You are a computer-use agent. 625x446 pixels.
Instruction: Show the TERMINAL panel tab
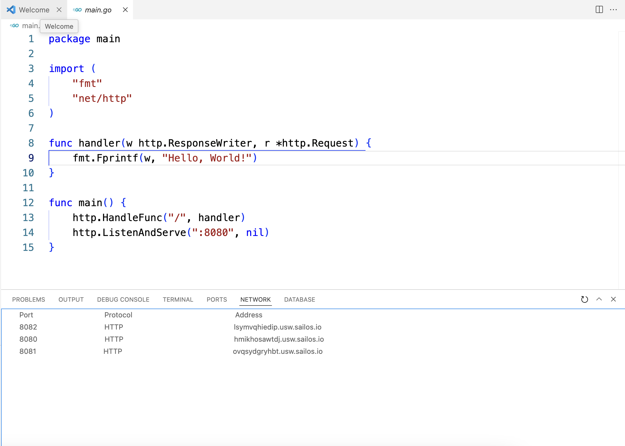pyautogui.click(x=178, y=300)
